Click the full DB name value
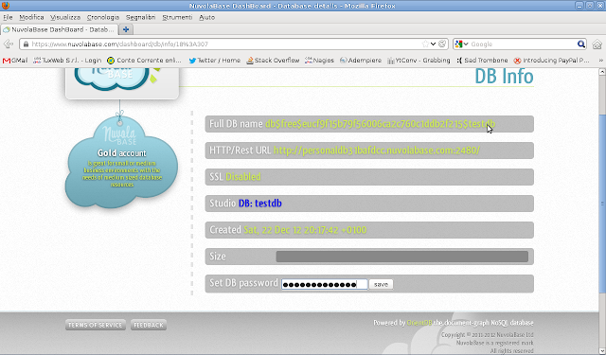The height and width of the screenshot is (355, 606). click(x=380, y=124)
